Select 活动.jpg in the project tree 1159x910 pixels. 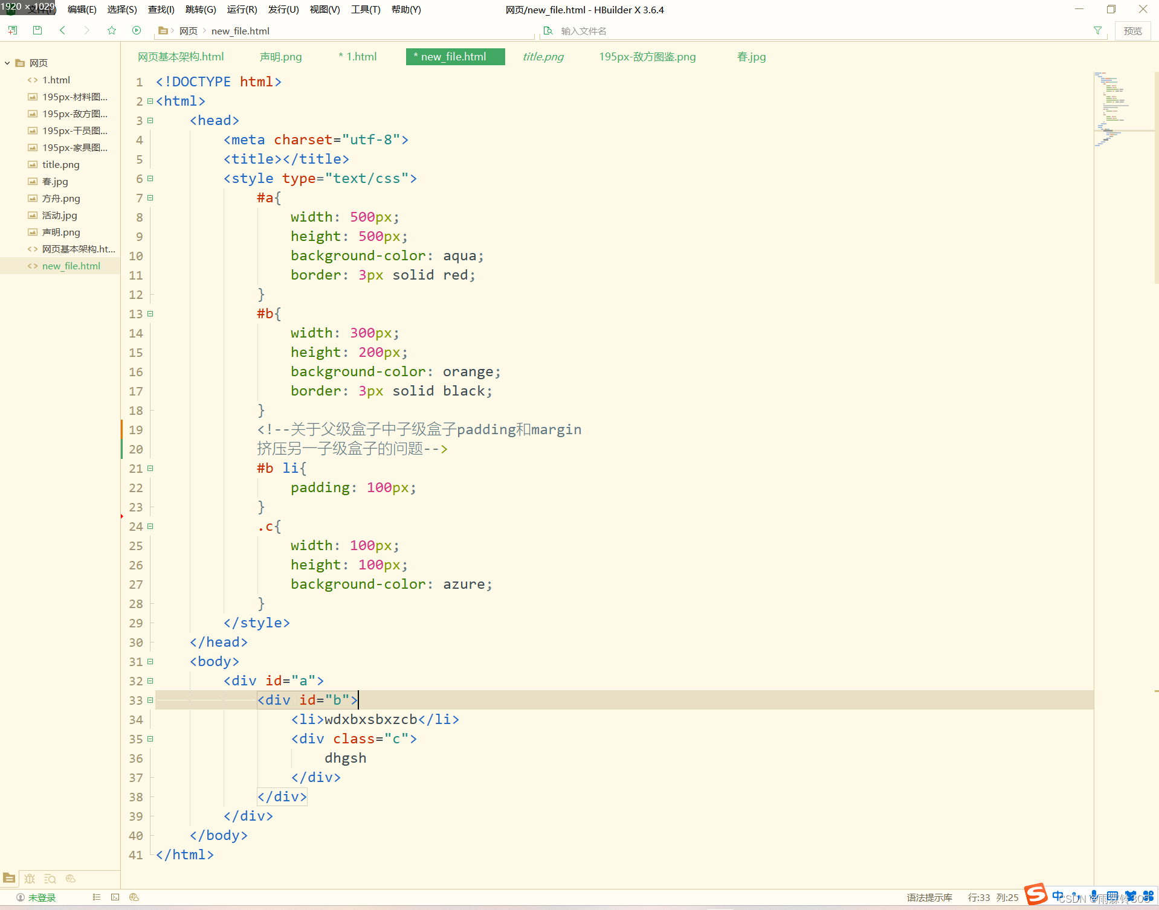click(x=60, y=215)
